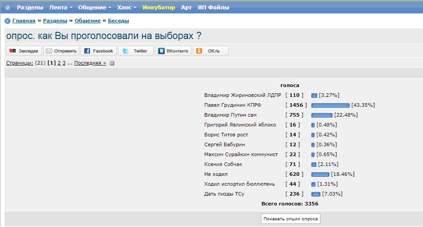Add topic to ЯП Закладки
The width and height of the screenshot is (423, 227).
tap(24, 51)
